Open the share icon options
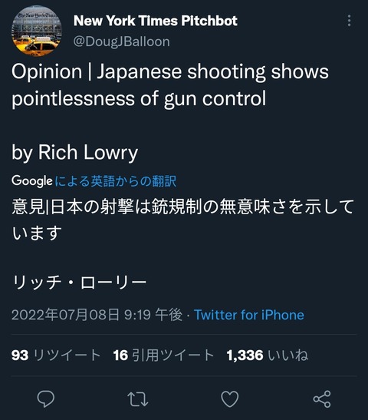 point(322,399)
